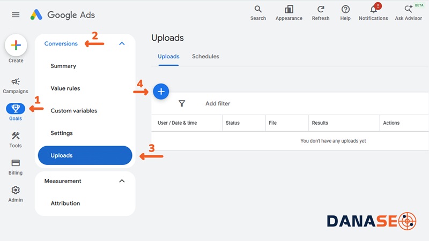This screenshot has height=241, width=429.
Task: Open the Admin gear section
Action: click(16, 194)
